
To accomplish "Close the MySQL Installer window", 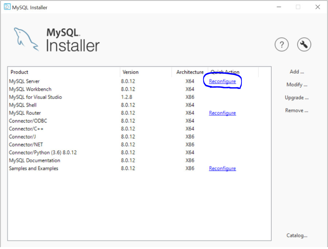I will coord(318,7).
